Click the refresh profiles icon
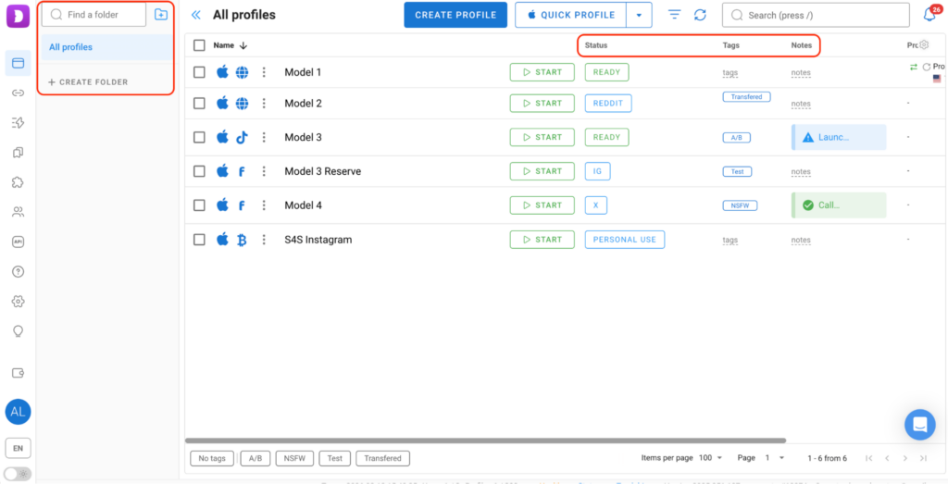 700,15
